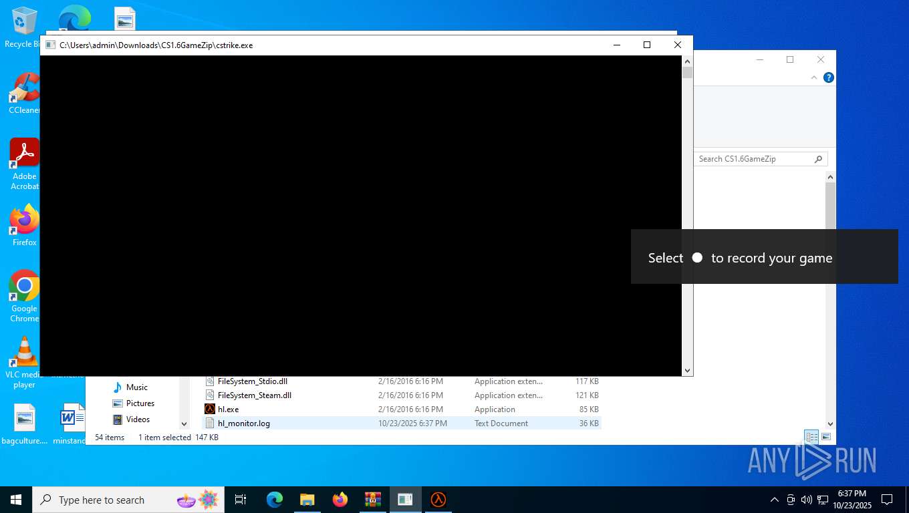Click the 36 KB size of hl_monitor.log

click(588, 423)
